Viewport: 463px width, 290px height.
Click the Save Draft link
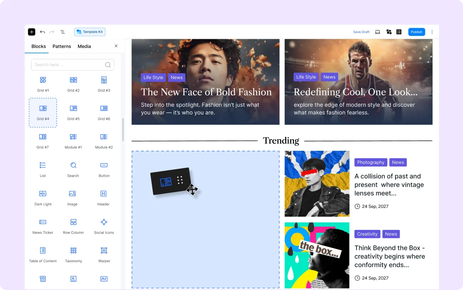[361, 32]
